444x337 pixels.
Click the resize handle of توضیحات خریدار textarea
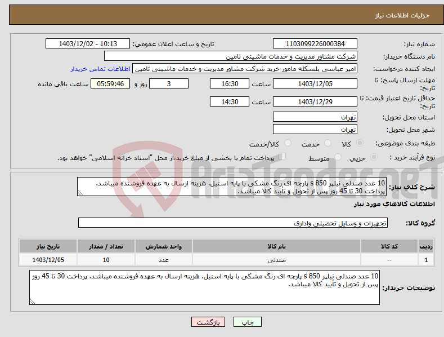click(x=33, y=301)
